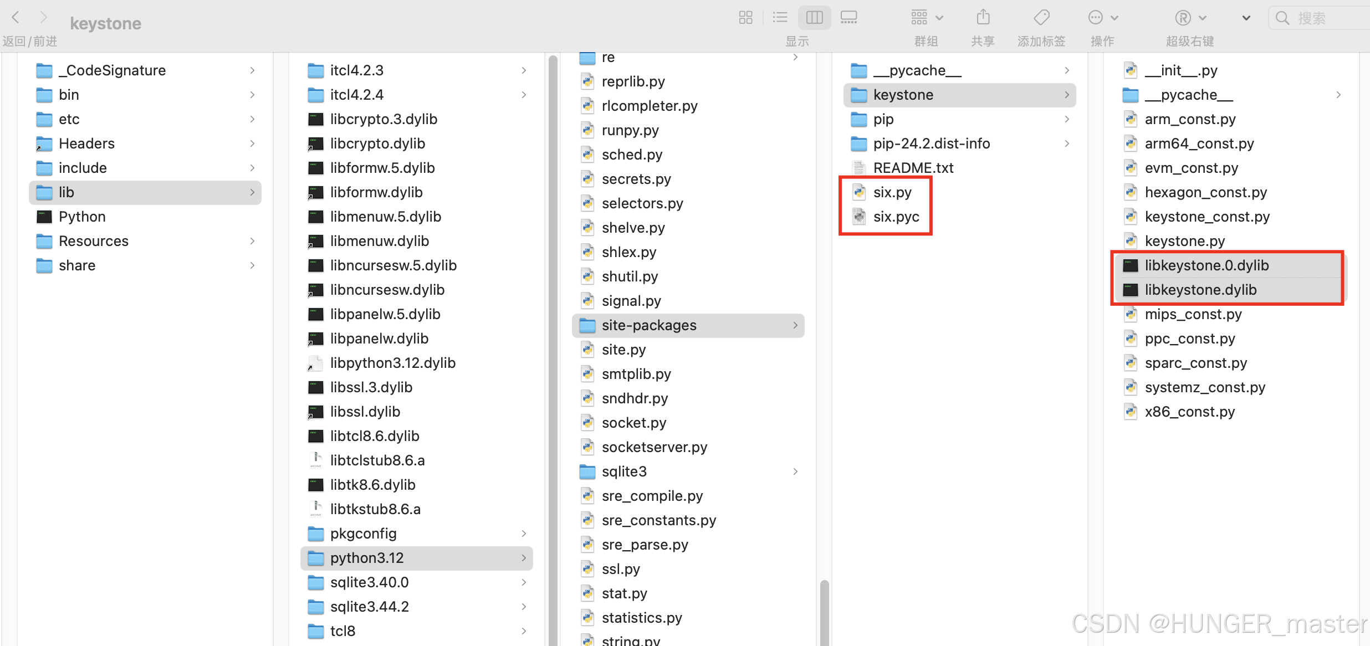The width and height of the screenshot is (1370, 646).
Task: Click the 添加标签 tags icon
Action: click(x=1041, y=17)
